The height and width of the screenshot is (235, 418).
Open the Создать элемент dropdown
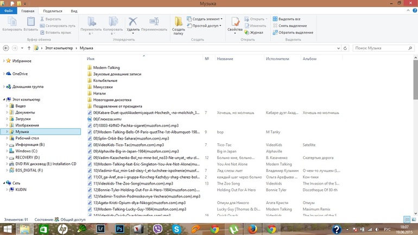[206, 19]
